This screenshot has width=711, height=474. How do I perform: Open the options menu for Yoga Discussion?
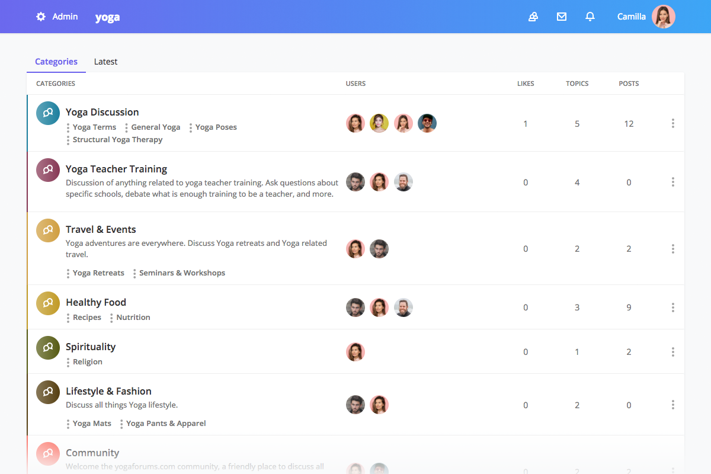pyautogui.click(x=673, y=123)
